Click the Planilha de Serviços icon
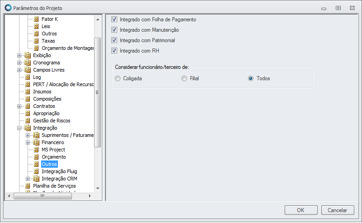362x223 pixels. click(x=28, y=186)
